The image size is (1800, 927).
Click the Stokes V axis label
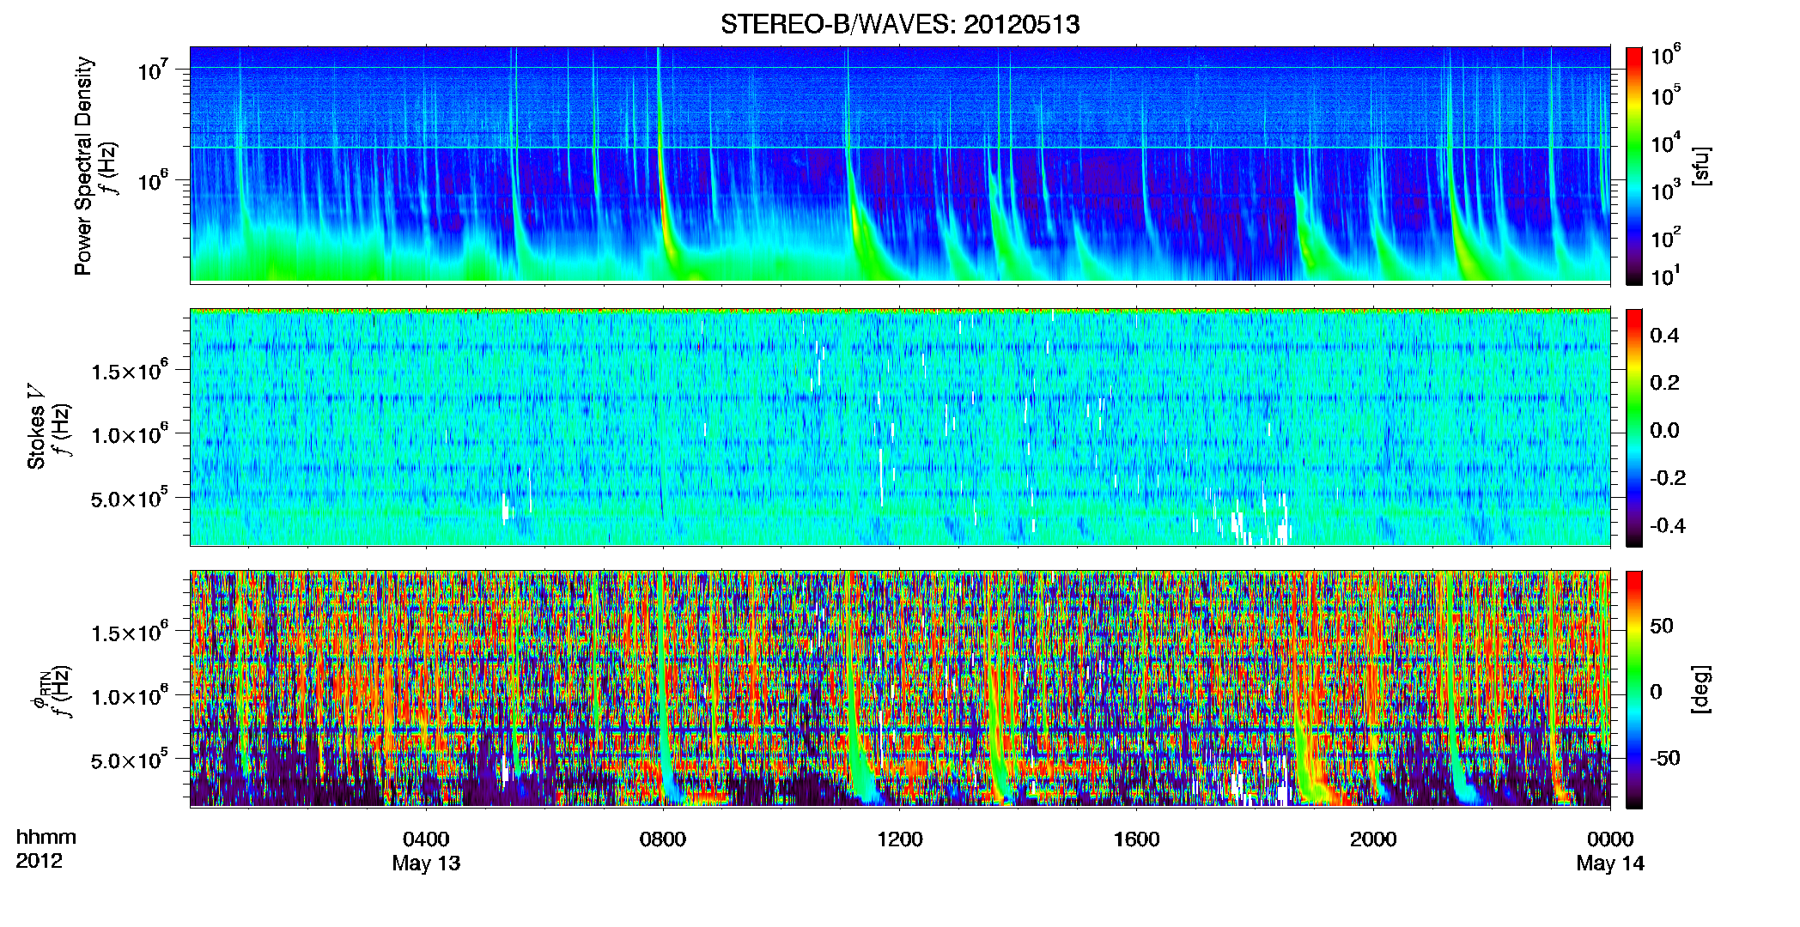pyautogui.click(x=36, y=427)
